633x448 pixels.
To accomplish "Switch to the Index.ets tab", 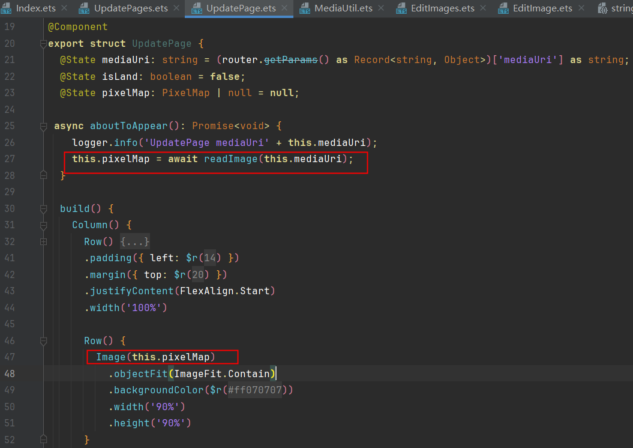I will (35, 8).
